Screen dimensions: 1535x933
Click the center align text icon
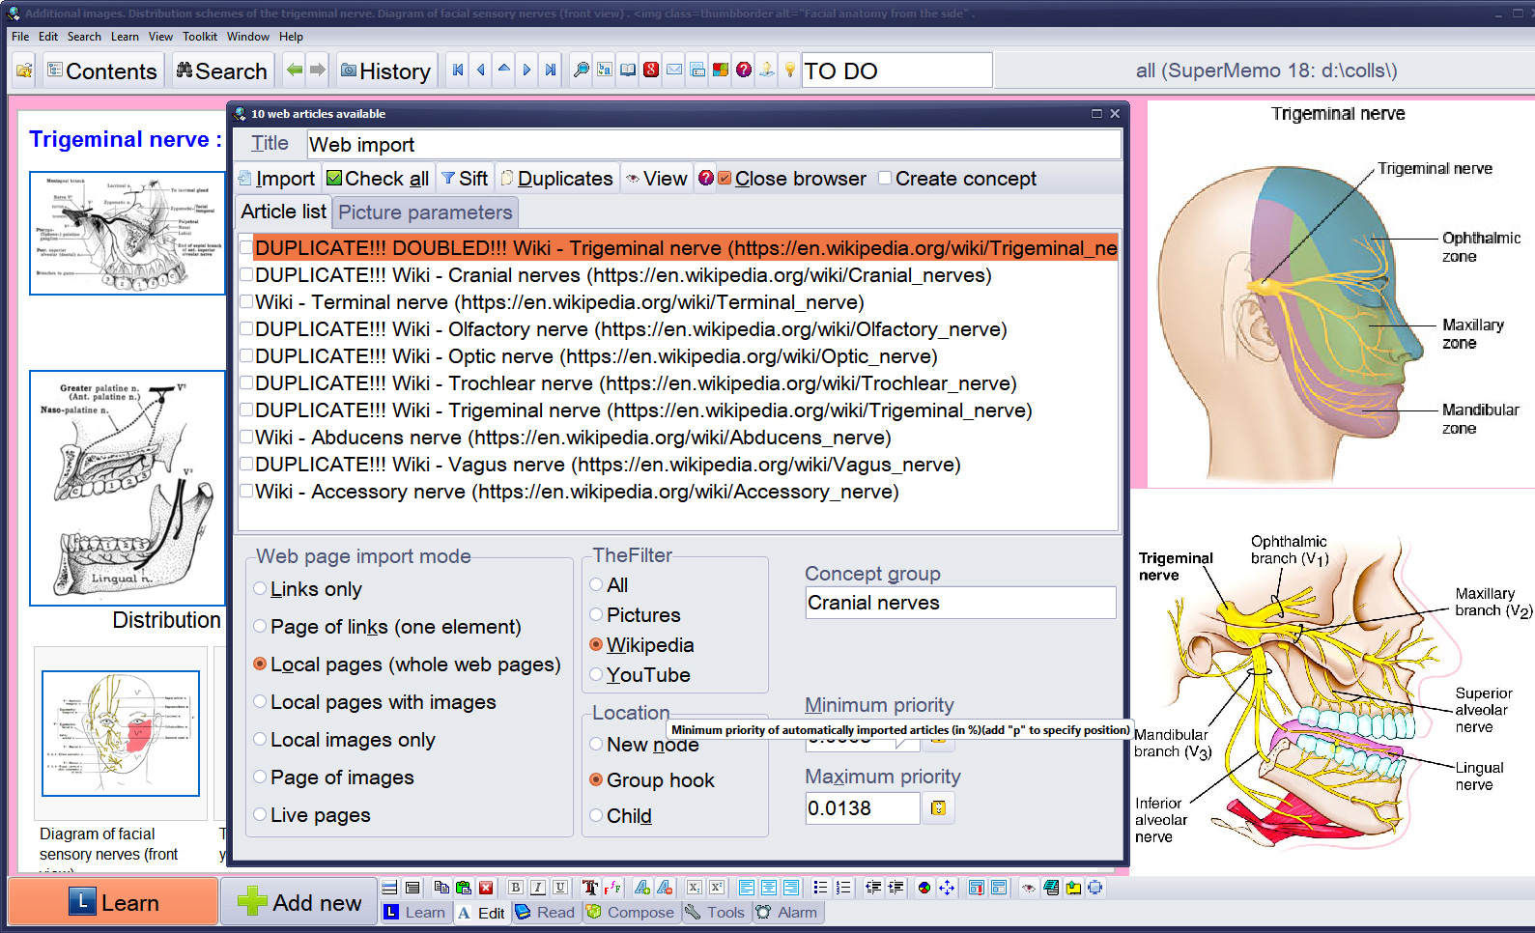[x=769, y=888]
